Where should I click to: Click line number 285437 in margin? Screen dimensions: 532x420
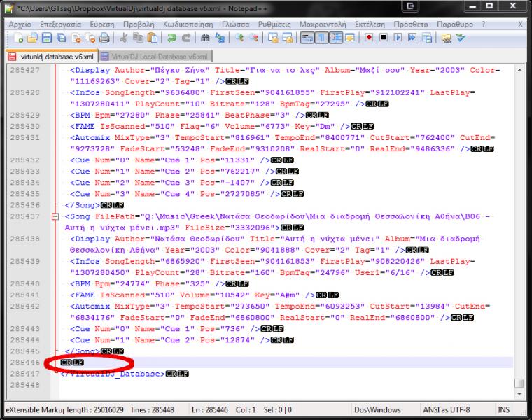coord(24,216)
